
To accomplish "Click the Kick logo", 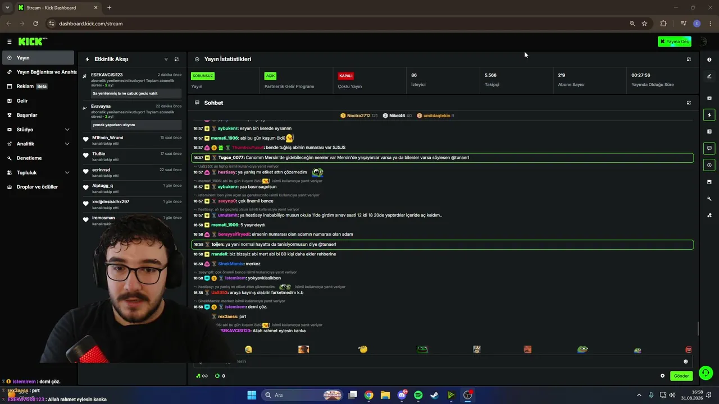I will (33, 42).
